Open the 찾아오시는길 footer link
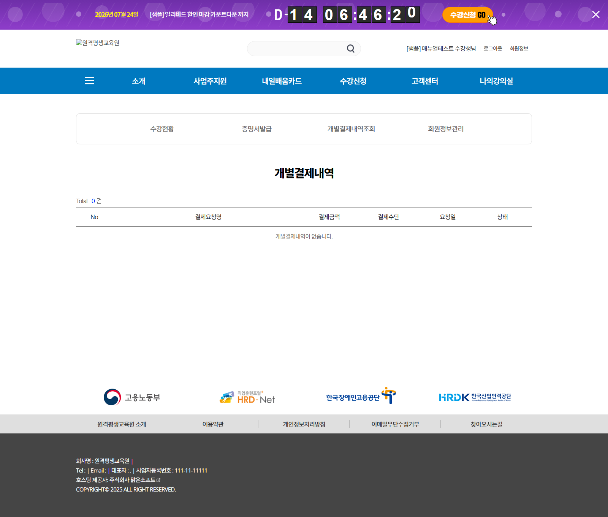The image size is (608, 517). (x=486, y=424)
